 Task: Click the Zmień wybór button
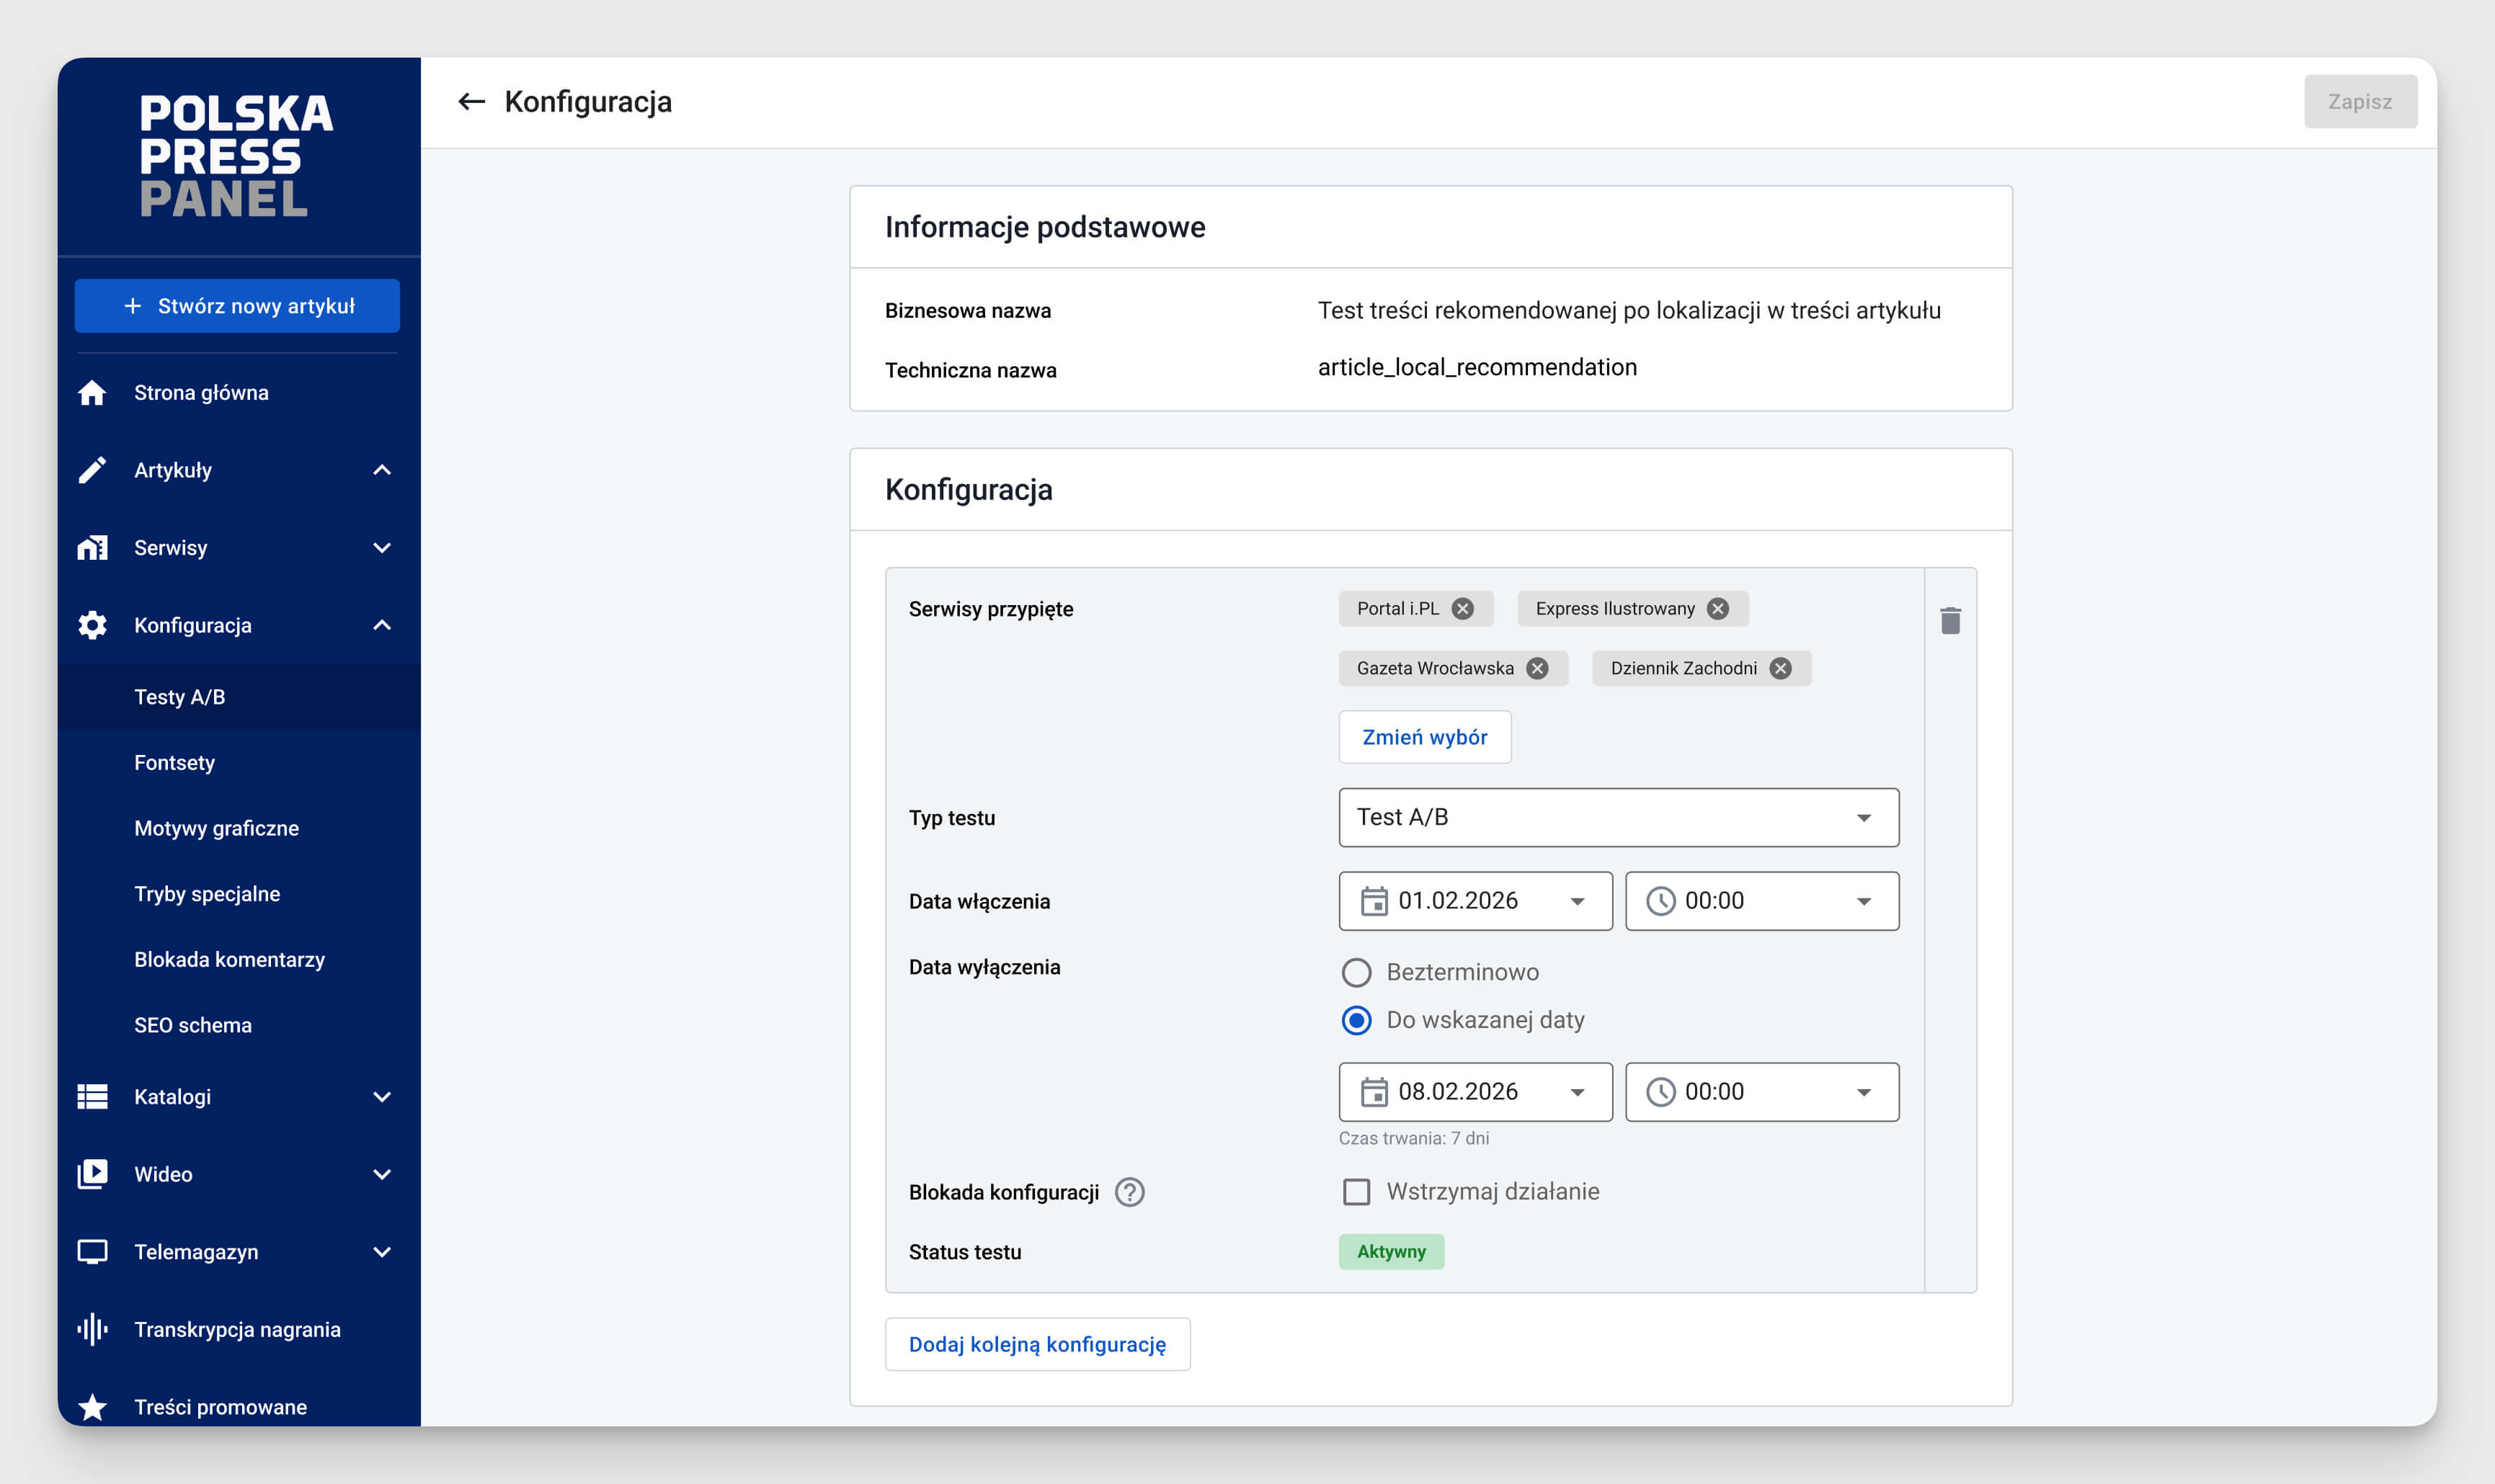[x=1425, y=737]
